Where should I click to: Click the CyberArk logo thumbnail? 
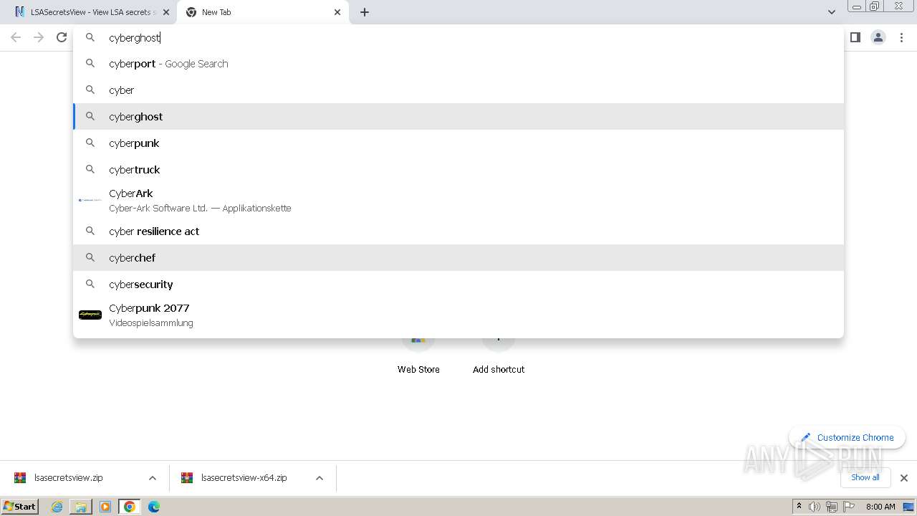coord(90,200)
